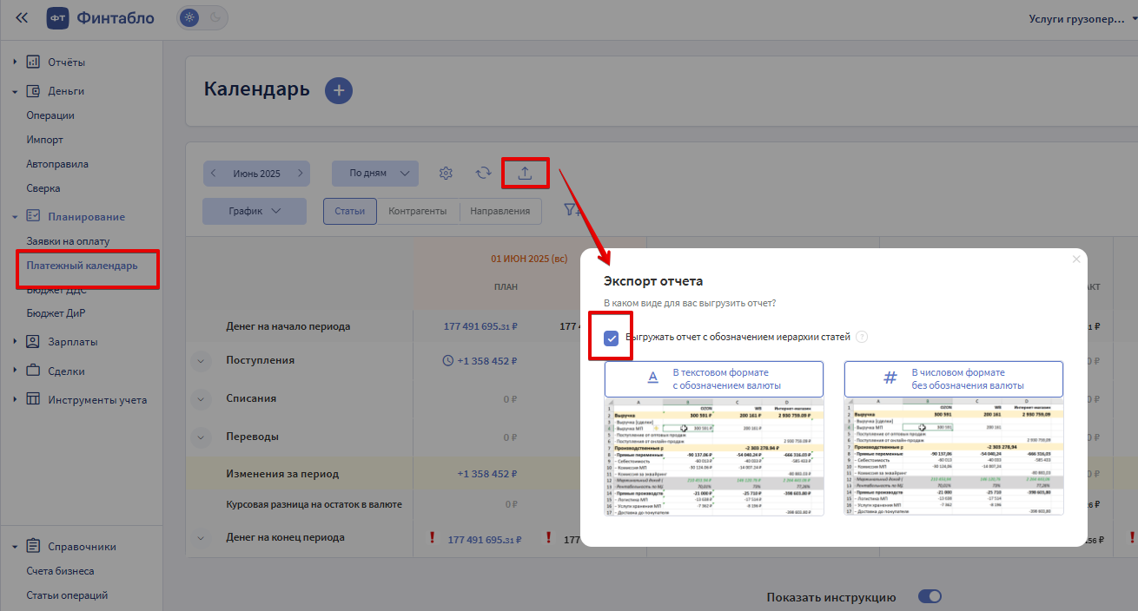
Task: Click Курсовая разница на остаток в валюте row
Action: (x=314, y=504)
